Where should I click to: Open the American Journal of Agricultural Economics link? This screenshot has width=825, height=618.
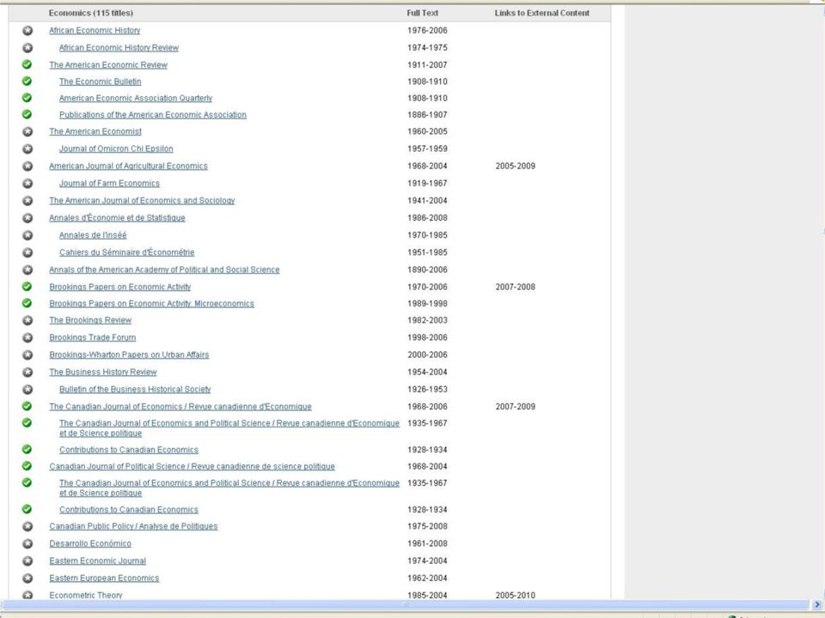128,166
